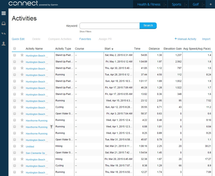
Task: Click the sync arrows icon in sidebar
Action: [x=3, y=33]
